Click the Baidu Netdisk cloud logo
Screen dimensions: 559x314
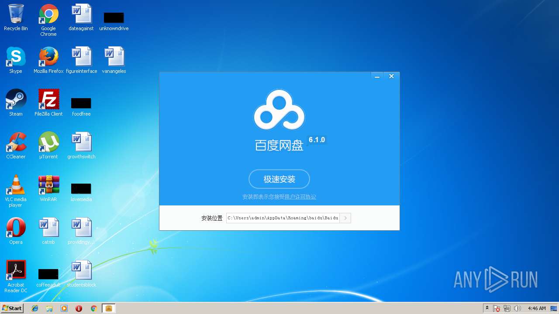point(279,109)
